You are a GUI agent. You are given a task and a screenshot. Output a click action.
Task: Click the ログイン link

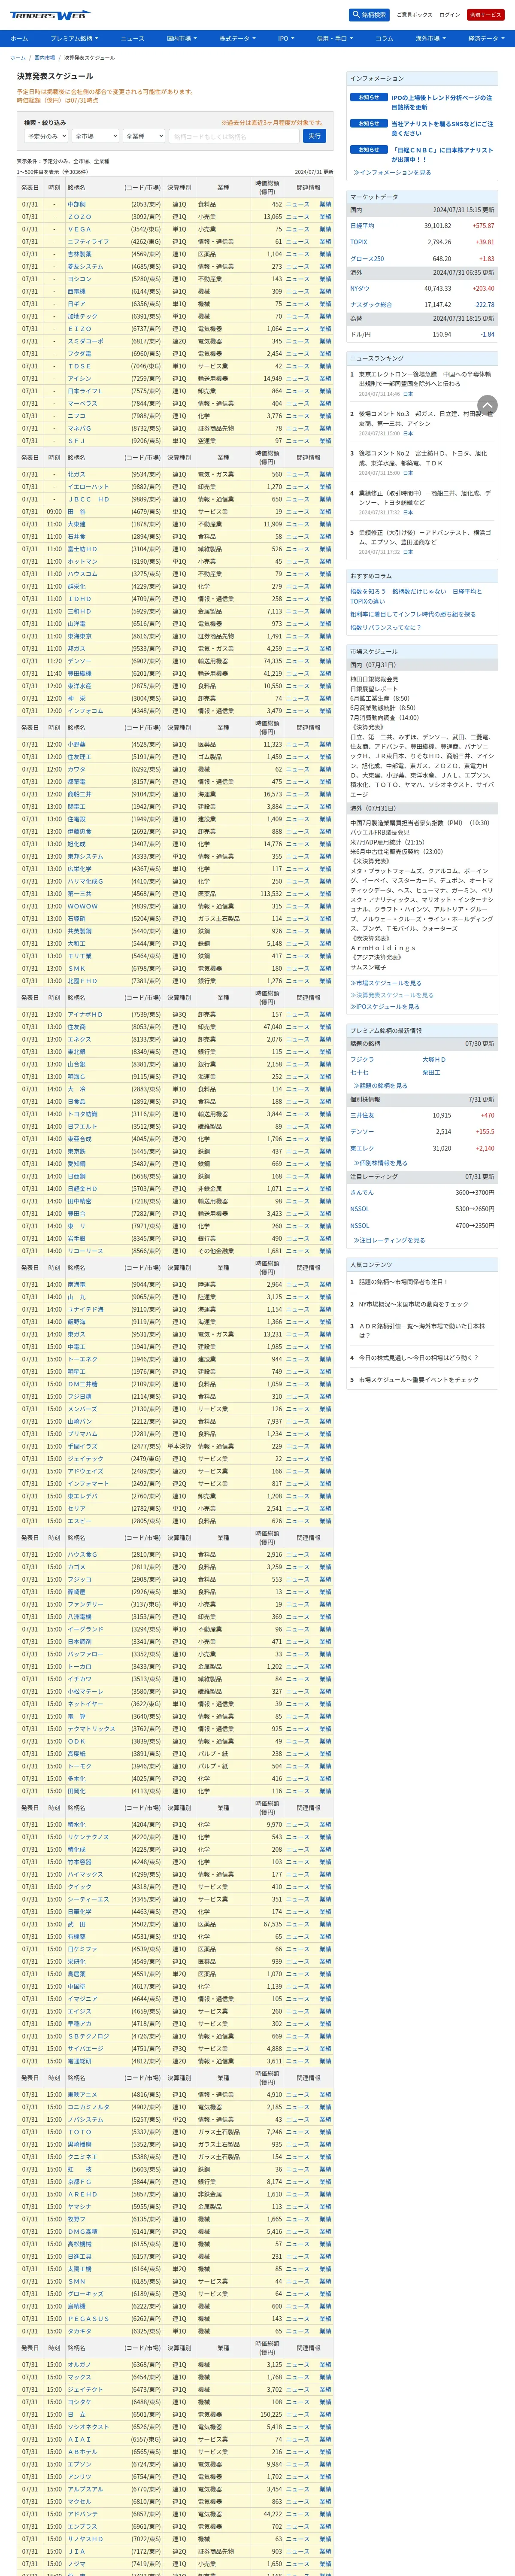(450, 15)
